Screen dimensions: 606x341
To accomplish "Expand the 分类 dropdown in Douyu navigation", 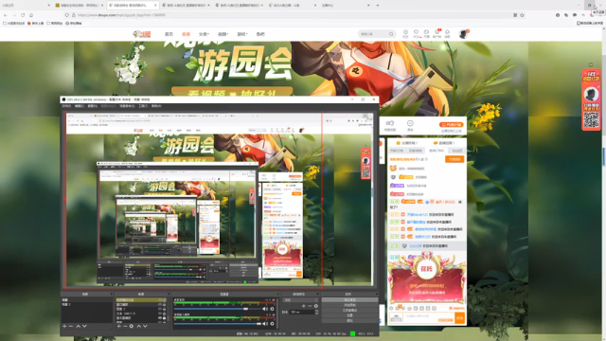I will click(204, 34).
